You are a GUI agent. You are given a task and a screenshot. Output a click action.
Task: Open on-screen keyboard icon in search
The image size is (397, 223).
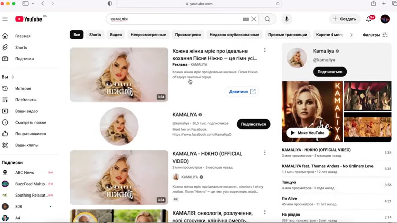[x=246, y=19]
